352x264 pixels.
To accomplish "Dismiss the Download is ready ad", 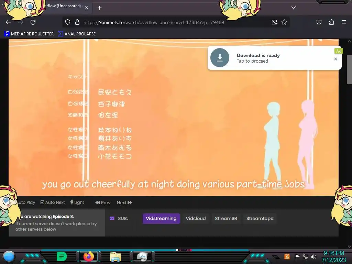I will [335, 59].
